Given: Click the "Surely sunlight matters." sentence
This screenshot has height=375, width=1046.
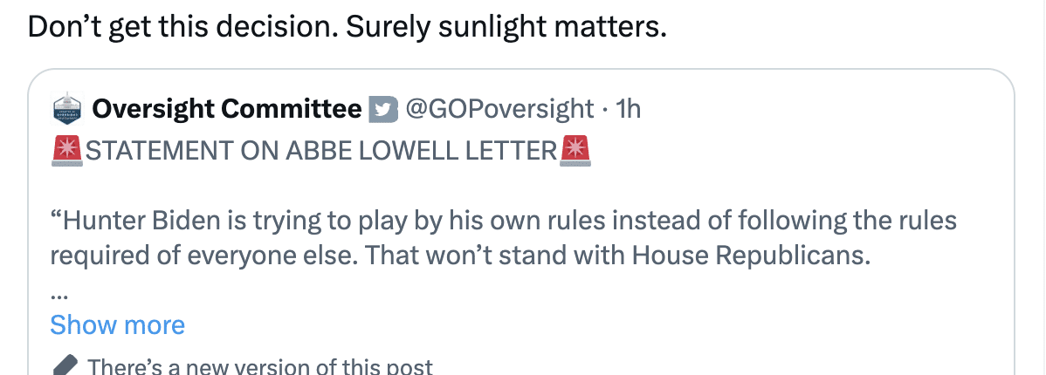Looking at the screenshot, I should point(506,27).
